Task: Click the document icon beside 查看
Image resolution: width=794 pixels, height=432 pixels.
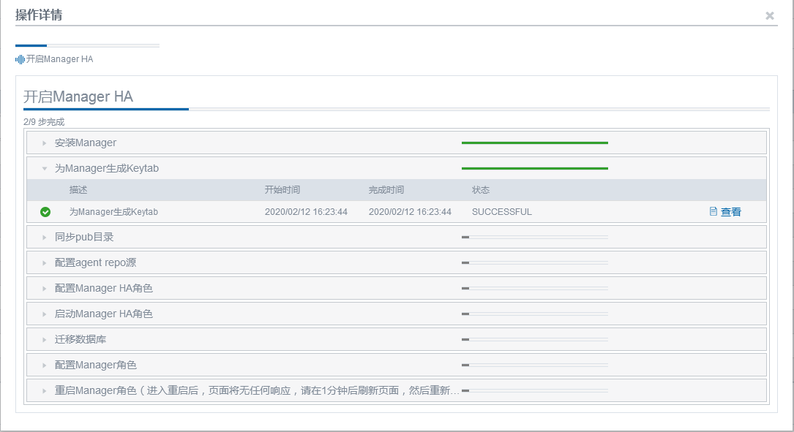Action: [x=713, y=211]
